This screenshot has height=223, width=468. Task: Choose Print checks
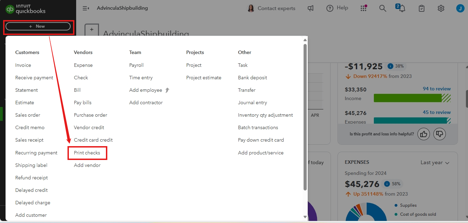[x=87, y=153]
